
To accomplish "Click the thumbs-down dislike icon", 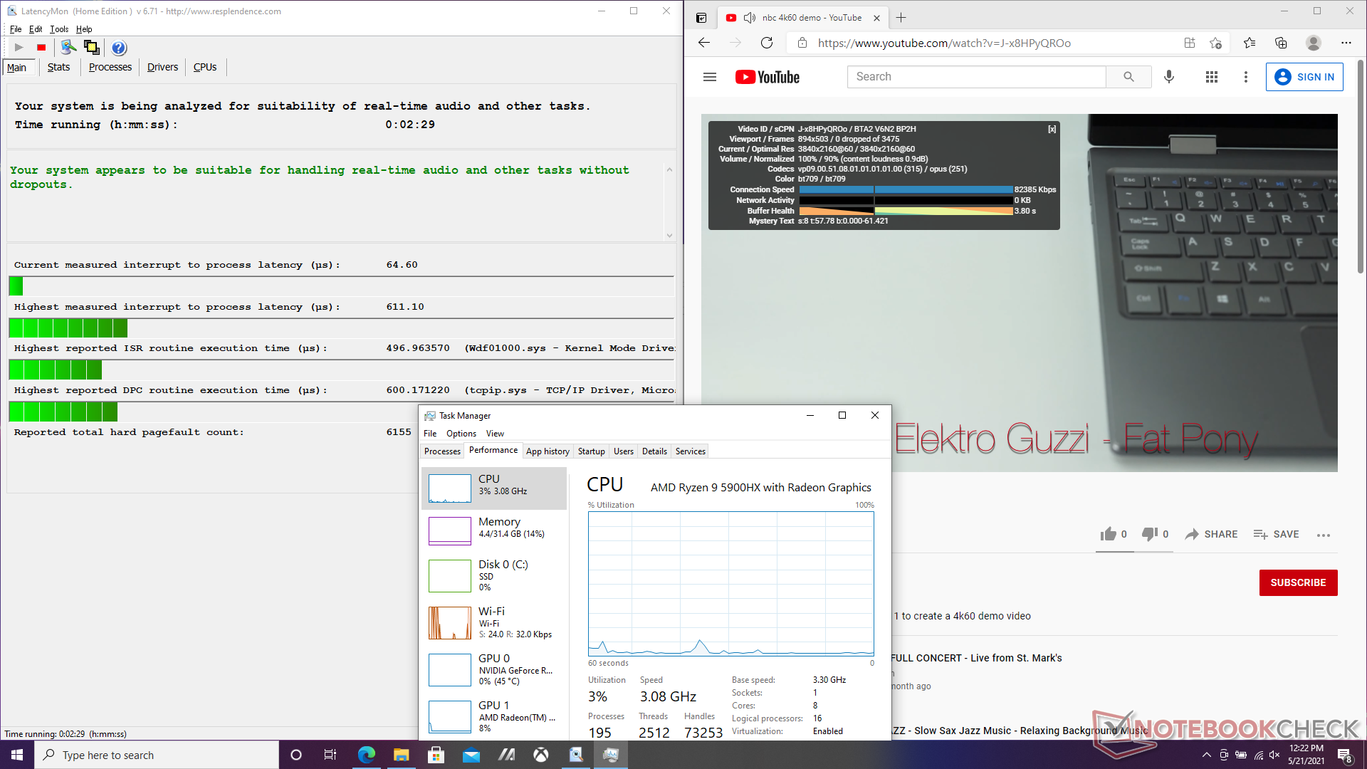I will [x=1149, y=534].
